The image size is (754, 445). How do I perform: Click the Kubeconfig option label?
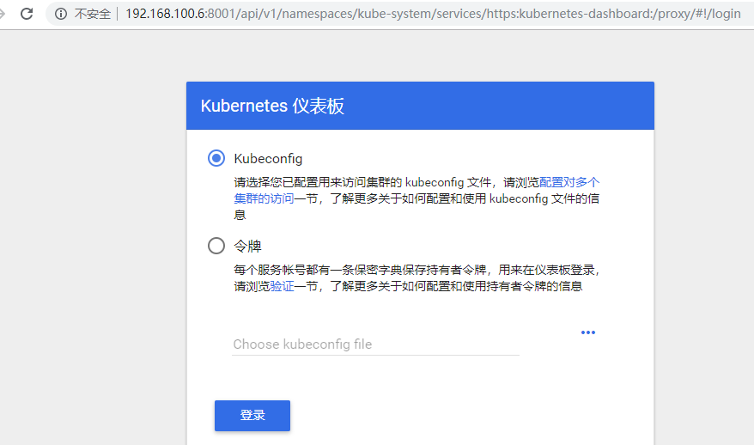268,158
